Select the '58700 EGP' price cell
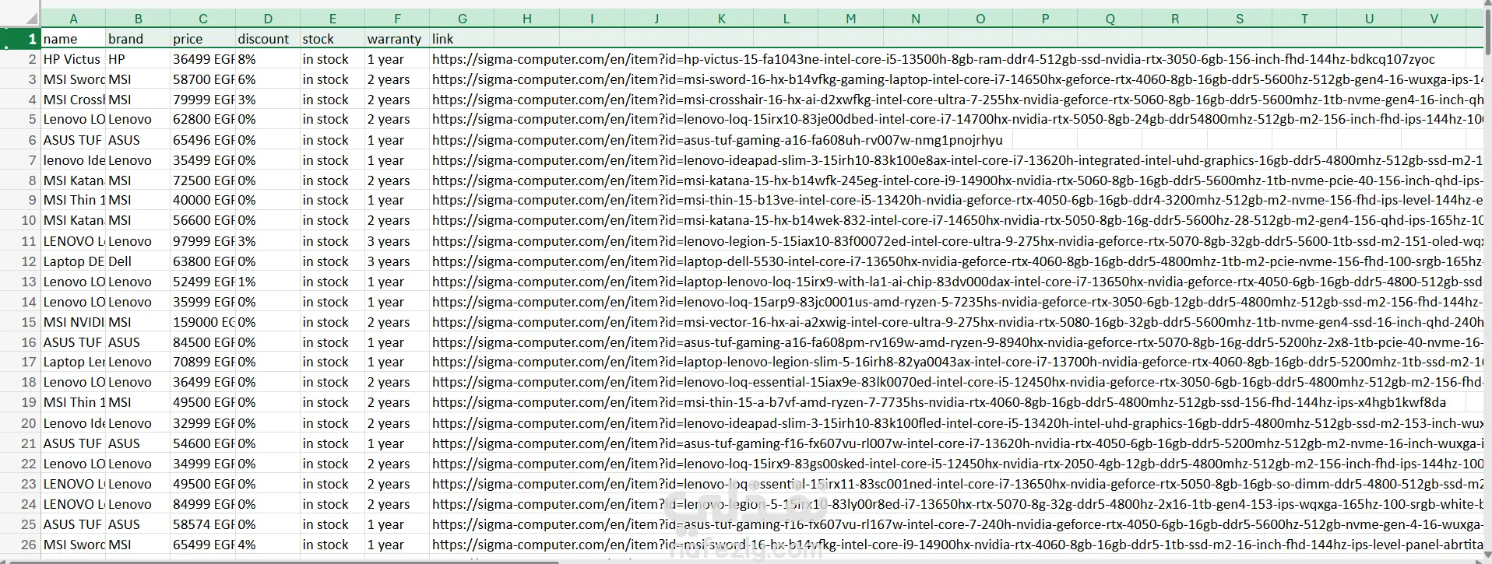This screenshot has height=564, width=1492. [202, 79]
